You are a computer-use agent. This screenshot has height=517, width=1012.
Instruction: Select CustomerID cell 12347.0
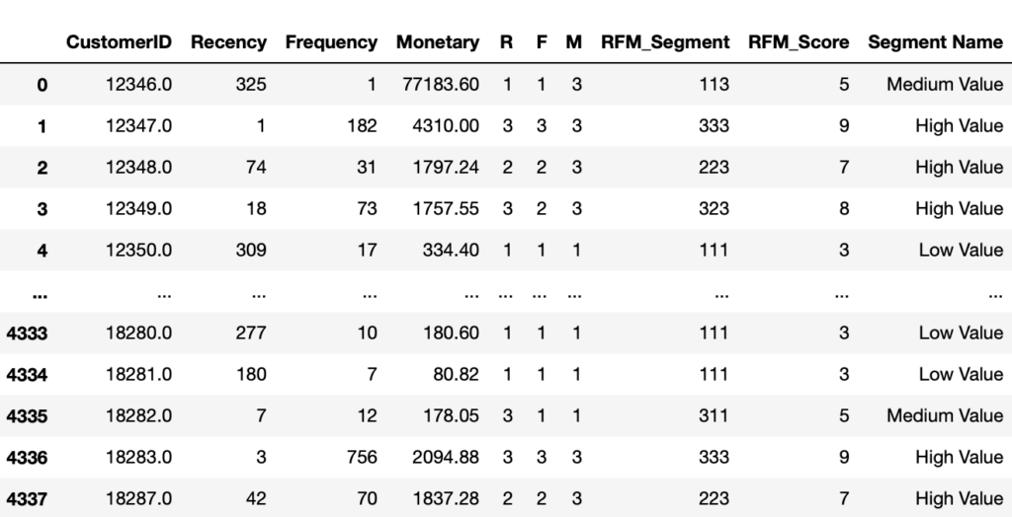(x=138, y=125)
